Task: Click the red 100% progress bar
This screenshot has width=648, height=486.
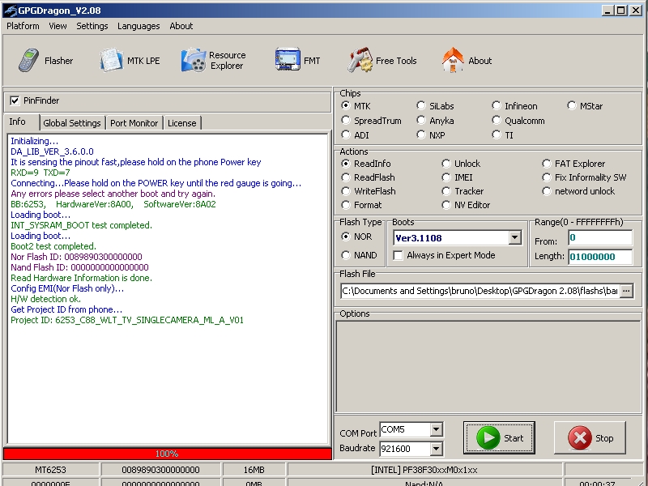Action: (x=167, y=454)
